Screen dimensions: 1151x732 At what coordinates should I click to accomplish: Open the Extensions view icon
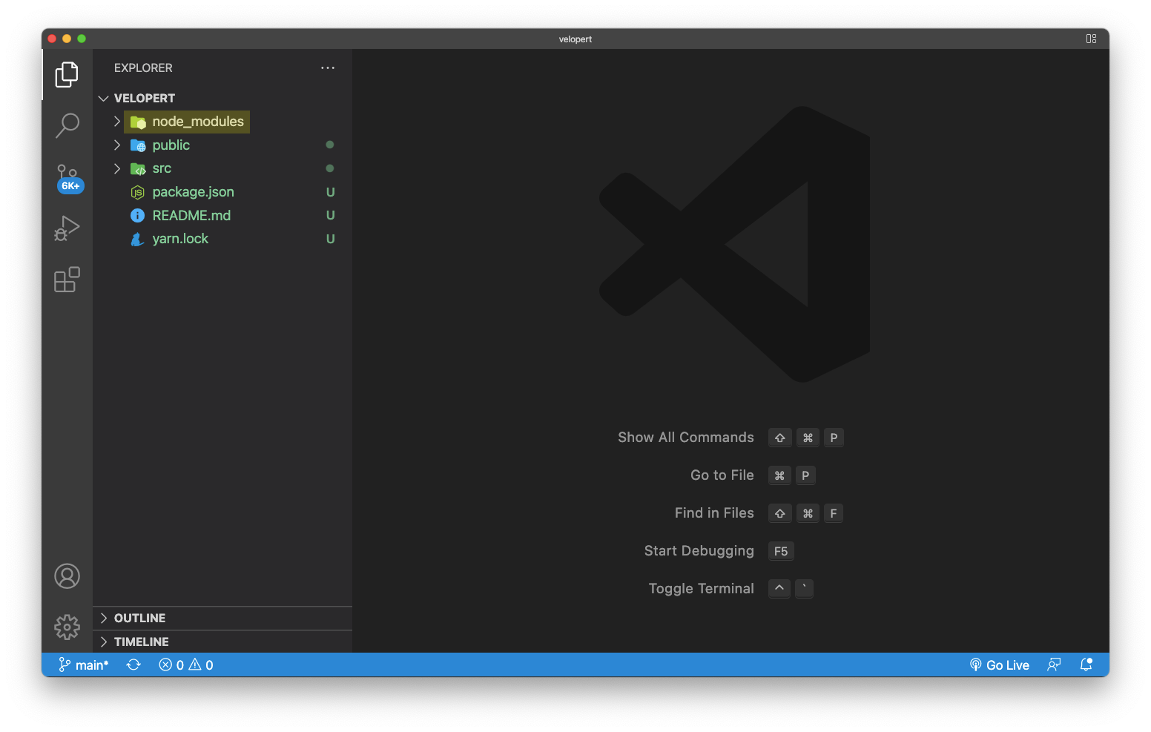pyautogui.click(x=67, y=280)
